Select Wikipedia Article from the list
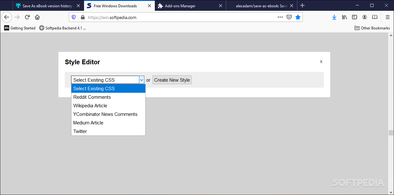This screenshot has height=195, width=394. tap(90, 105)
